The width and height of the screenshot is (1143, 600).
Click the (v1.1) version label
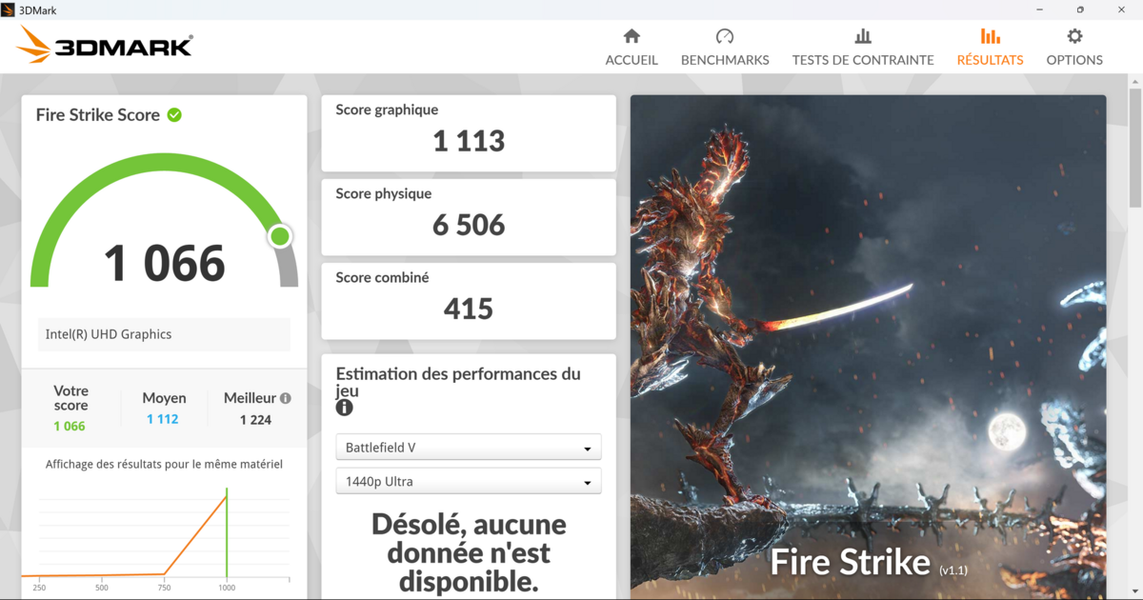click(953, 570)
